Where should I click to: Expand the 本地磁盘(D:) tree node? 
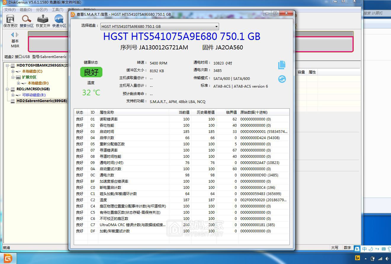(x=19, y=83)
